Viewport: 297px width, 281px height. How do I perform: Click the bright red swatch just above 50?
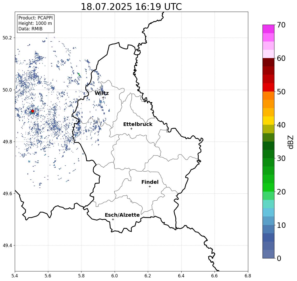(268, 87)
